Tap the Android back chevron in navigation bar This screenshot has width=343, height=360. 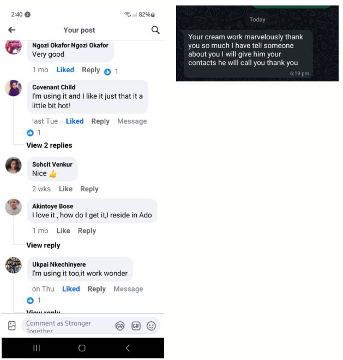coord(128,348)
